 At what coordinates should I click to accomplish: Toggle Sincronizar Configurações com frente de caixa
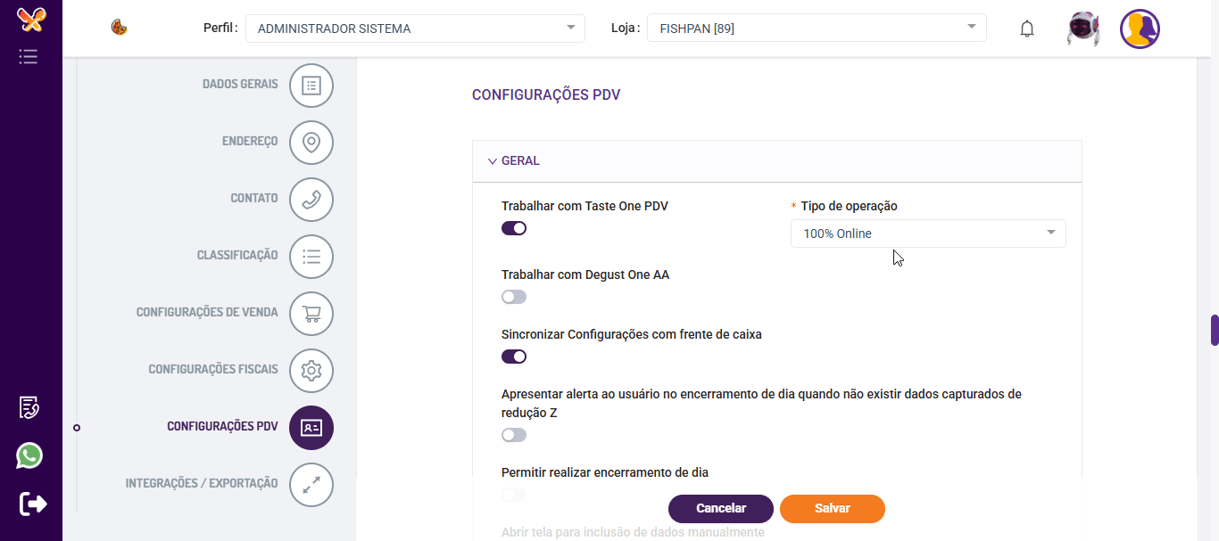pos(514,357)
